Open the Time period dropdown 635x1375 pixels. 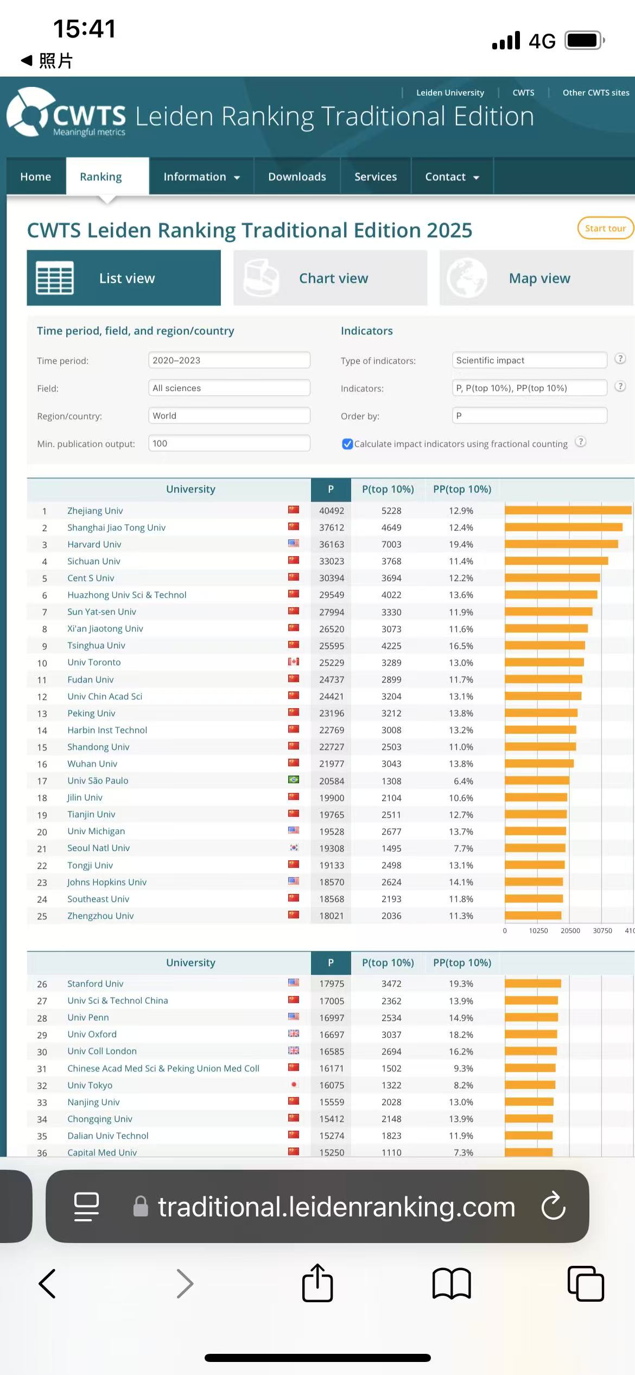(229, 360)
